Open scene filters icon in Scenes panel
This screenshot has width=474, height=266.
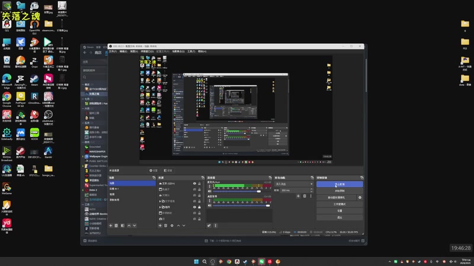point(123,226)
